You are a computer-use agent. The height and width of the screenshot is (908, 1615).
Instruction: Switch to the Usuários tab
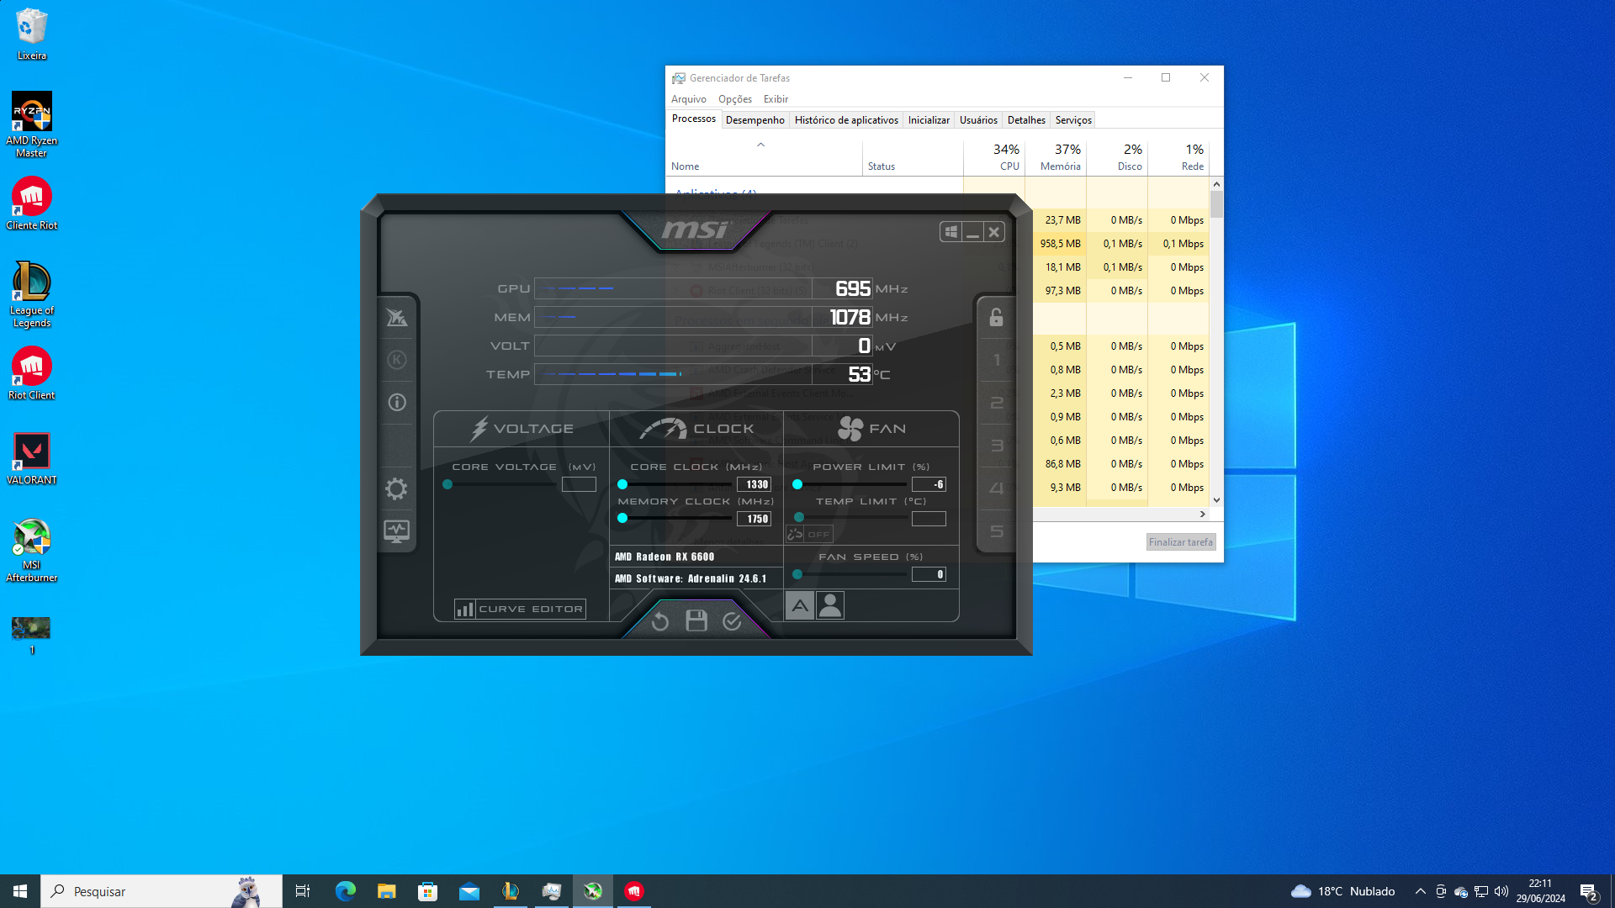[x=978, y=120]
